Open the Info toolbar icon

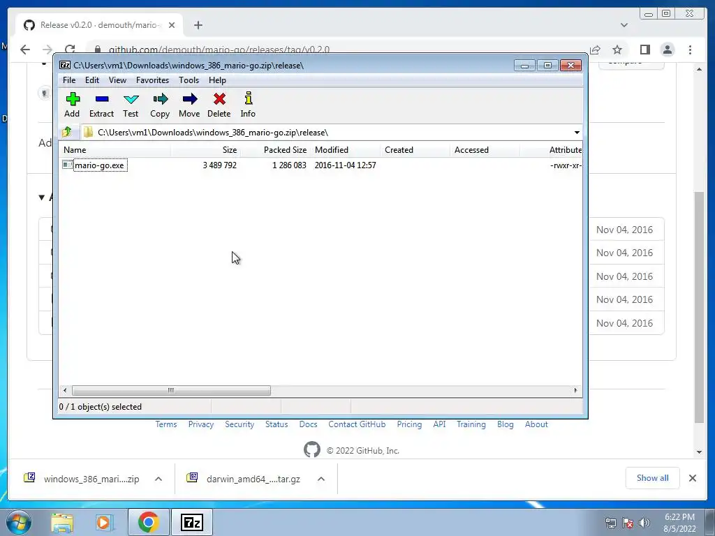pos(248,105)
